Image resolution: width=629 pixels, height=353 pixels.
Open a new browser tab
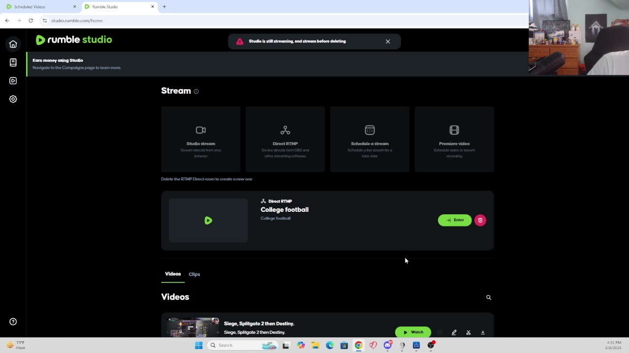(164, 7)
